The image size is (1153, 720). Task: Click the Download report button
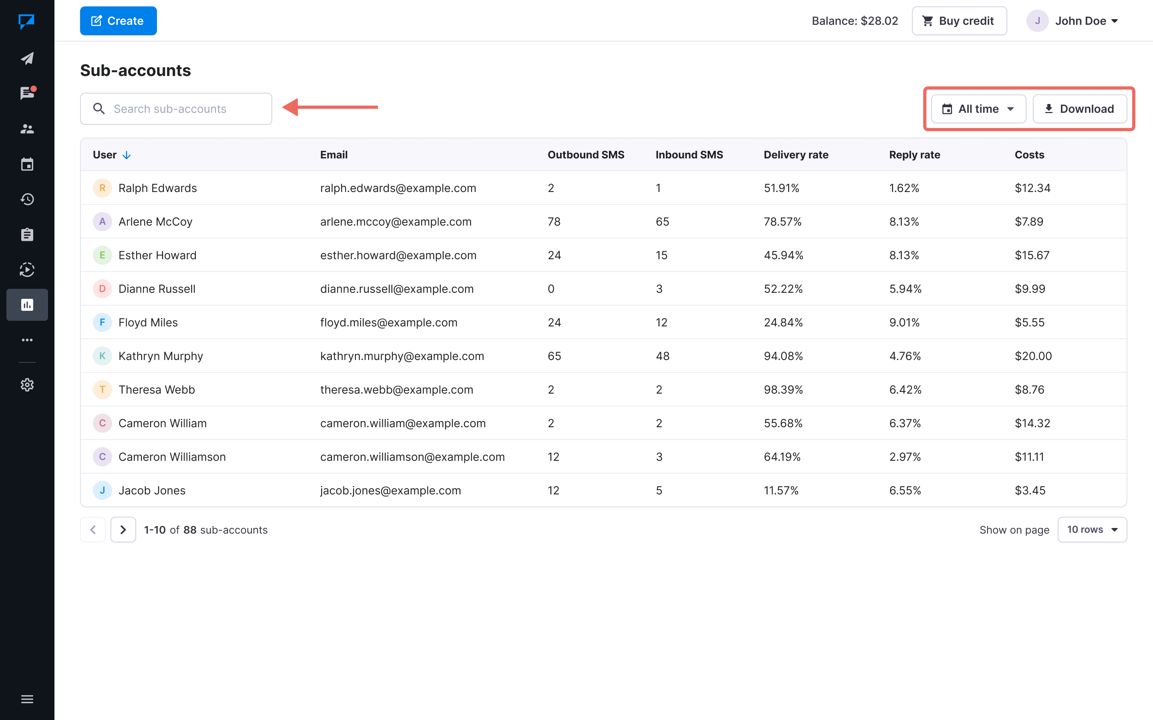[x=1079, y=109]
